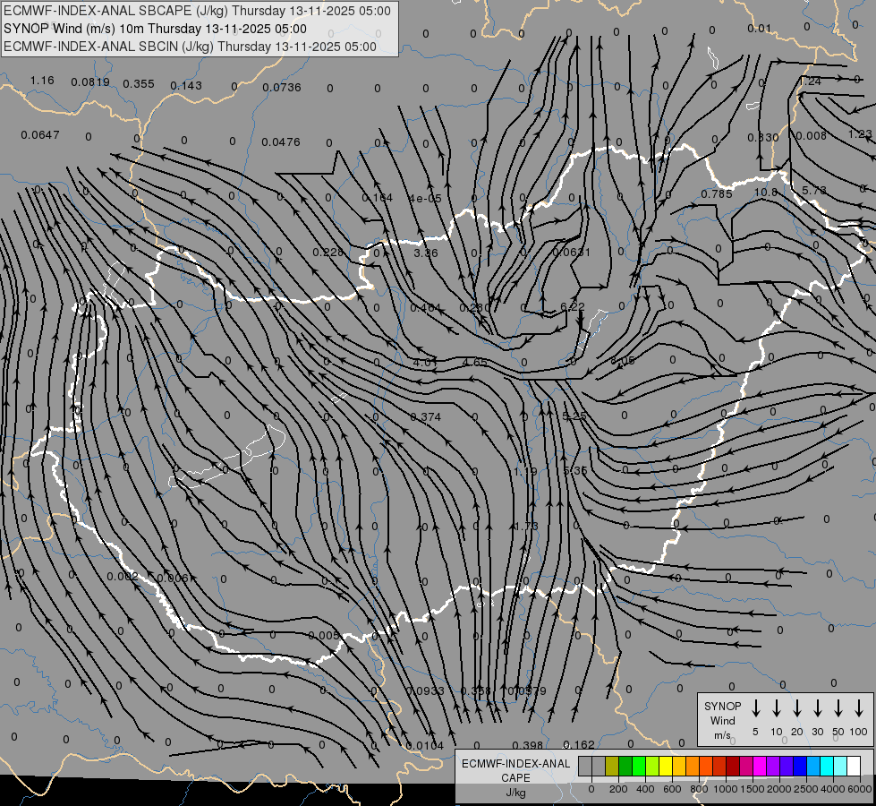Click the 5.25 value on the map
Screen dimensions: 876x806
pyautogui.click(x=574, y=416)
